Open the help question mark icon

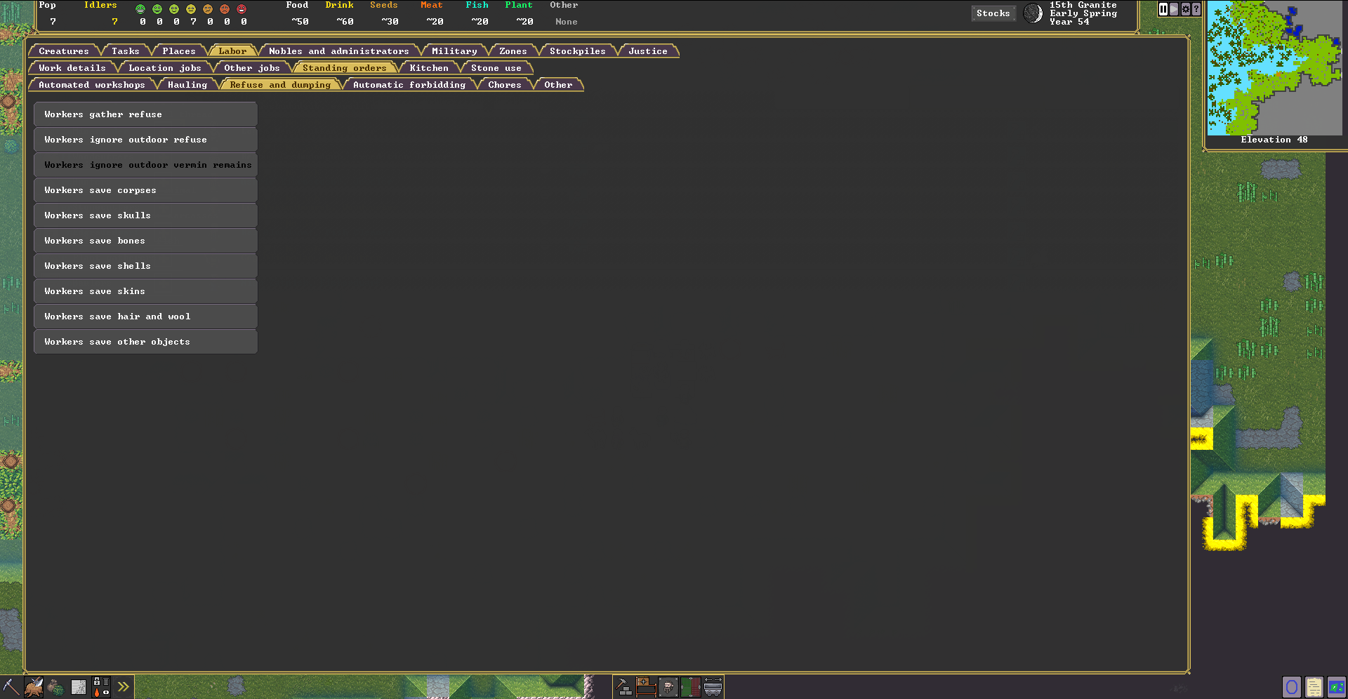pyautogui.click(x=1196, y=9)
